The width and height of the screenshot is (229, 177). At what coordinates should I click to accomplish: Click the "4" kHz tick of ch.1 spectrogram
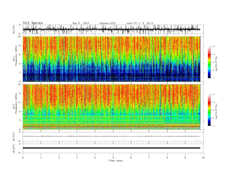coord(20,64)
